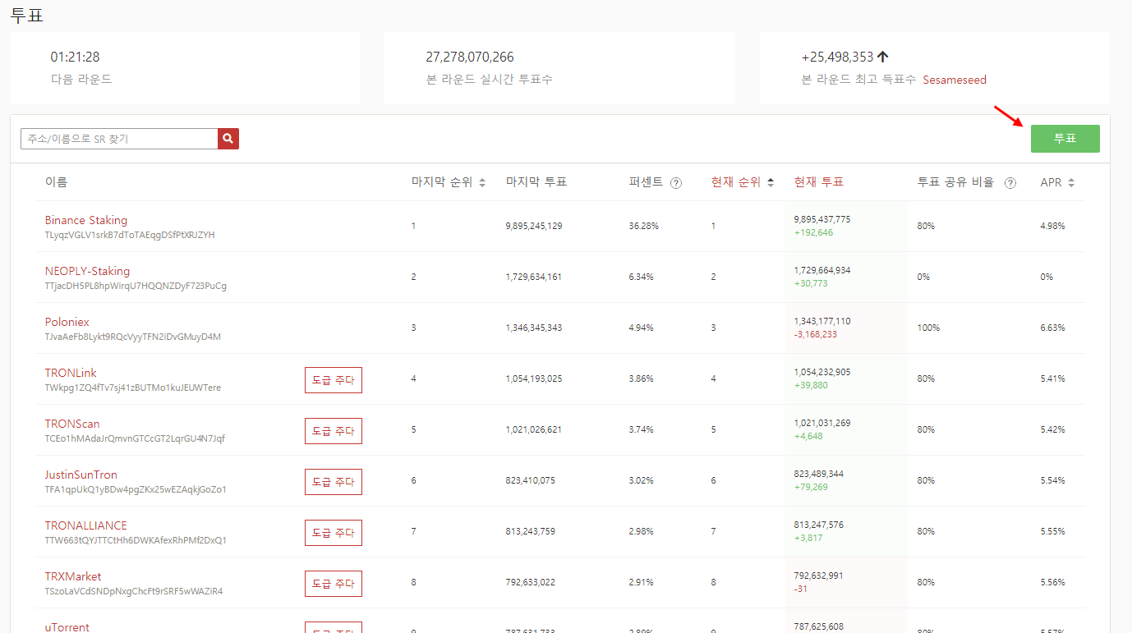This screenshot has width=1132, height=633.
Task: Open the uTorrent representative link
Action: click(67, 626)
